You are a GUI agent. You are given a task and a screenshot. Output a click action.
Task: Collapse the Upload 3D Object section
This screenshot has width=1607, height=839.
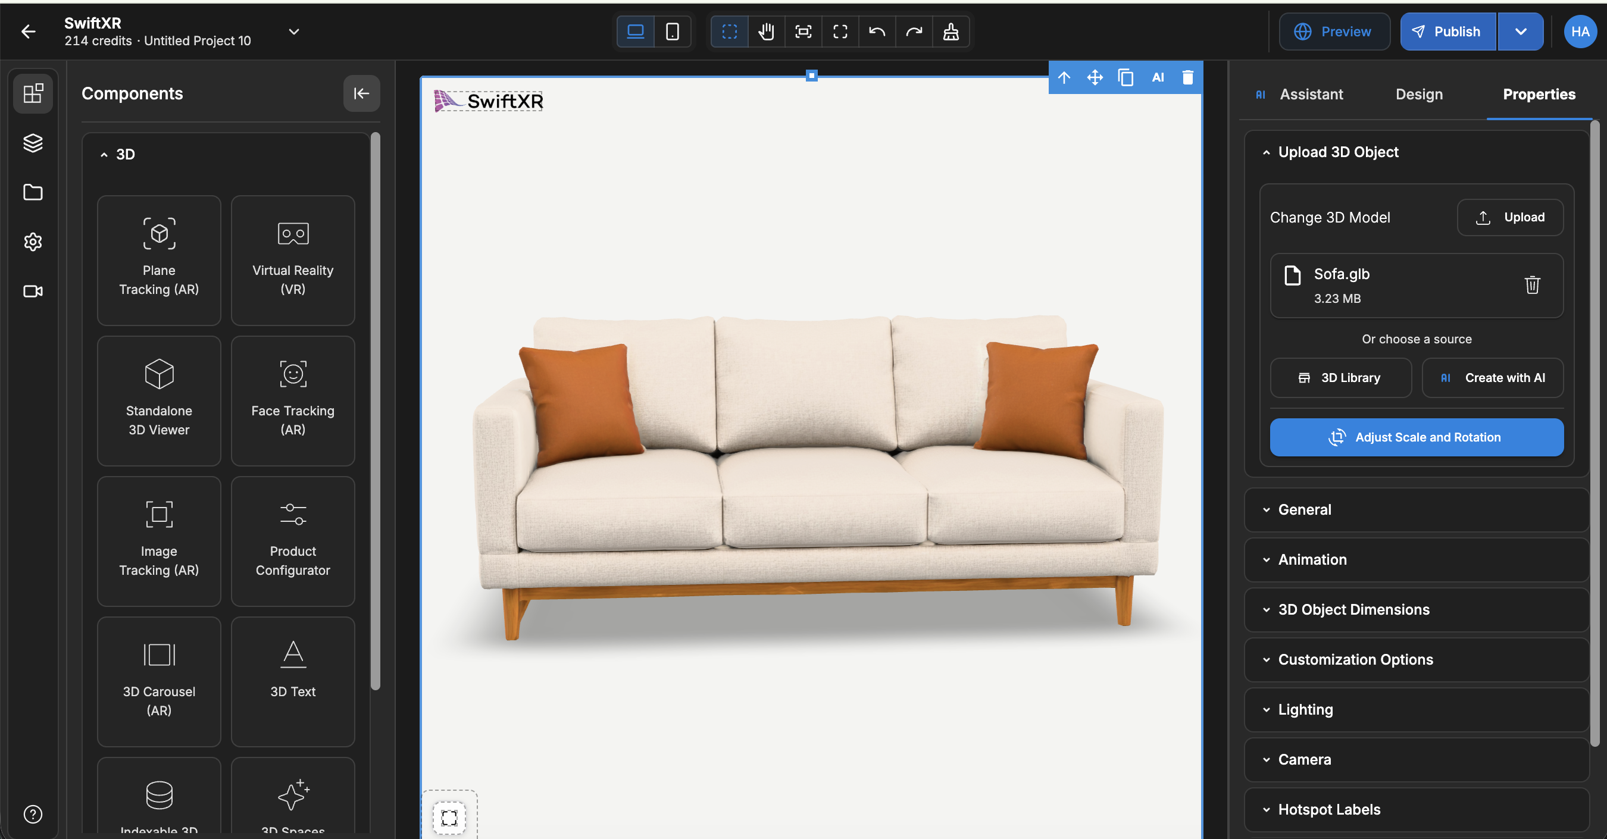(x=1416, y=152)
